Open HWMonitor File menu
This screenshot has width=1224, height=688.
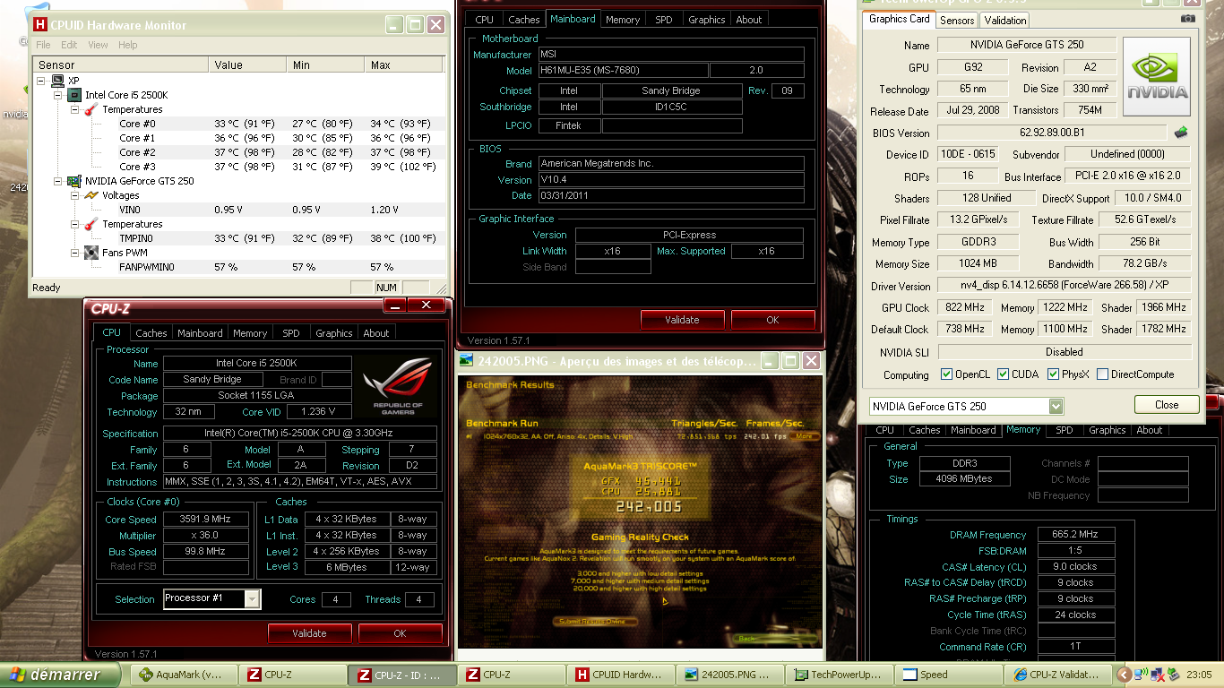coord(43,45)
